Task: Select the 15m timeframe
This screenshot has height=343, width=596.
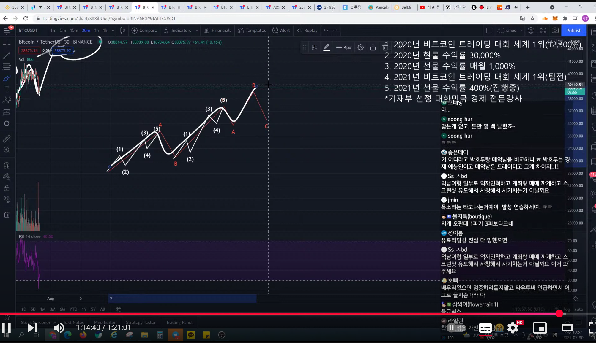Action: (x=74, y=30)
